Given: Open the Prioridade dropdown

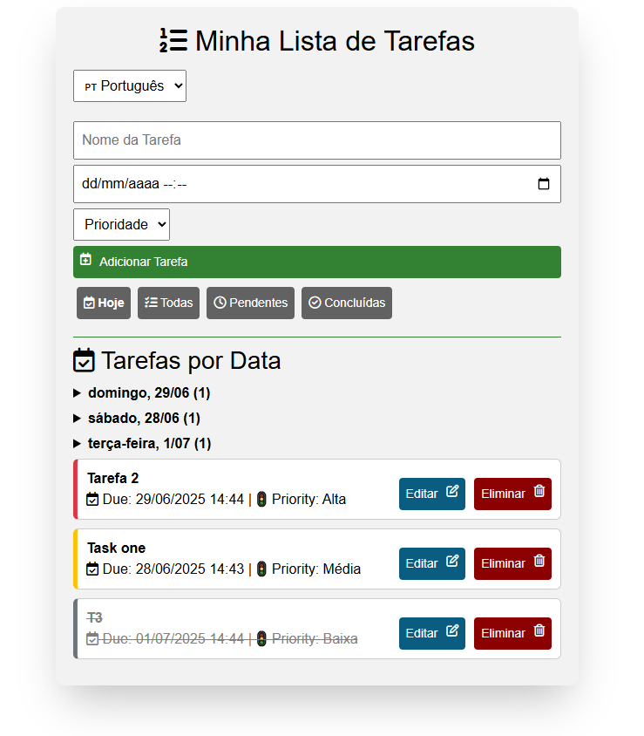Looking at the screenshot, I should tap(121, 224).
